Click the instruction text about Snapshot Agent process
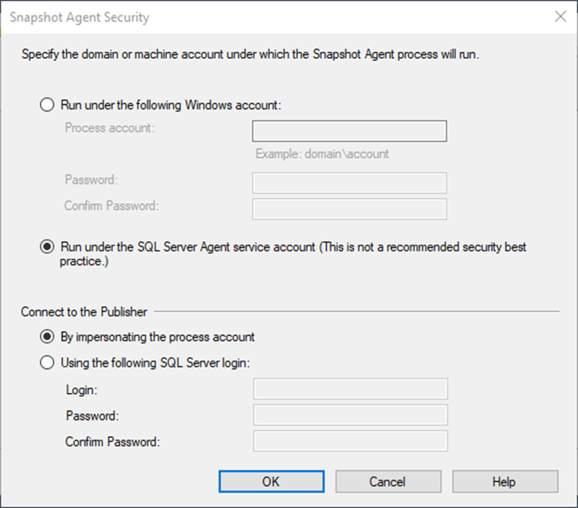578x508 pixels. click(x=250, y=55)
